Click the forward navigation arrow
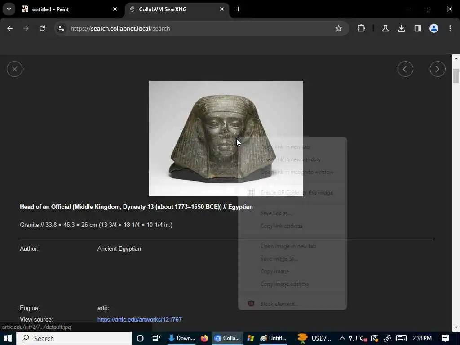Screen dimensions: 460x345 coord(26,28)
